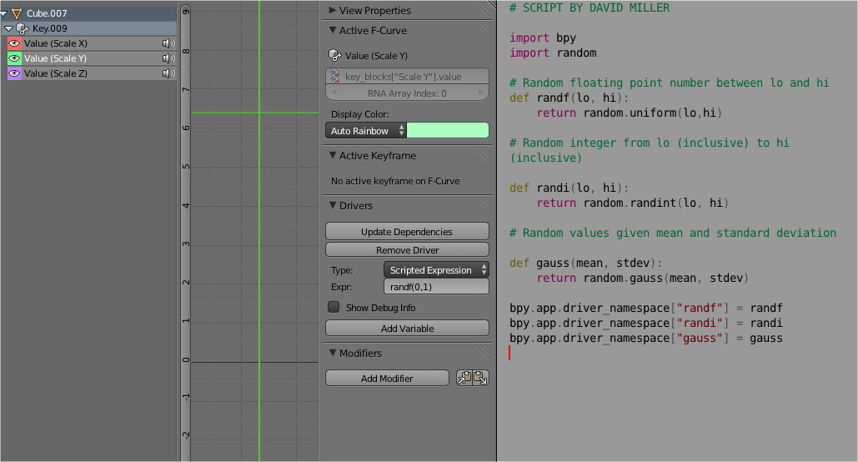This screenshot has height=462, width=858.
Task: Toggle visibility eye of Value (Scale Y)
Action: tap(14, 58)
